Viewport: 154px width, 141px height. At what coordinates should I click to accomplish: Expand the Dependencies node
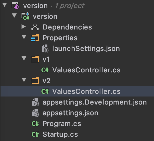coord(24,27)
